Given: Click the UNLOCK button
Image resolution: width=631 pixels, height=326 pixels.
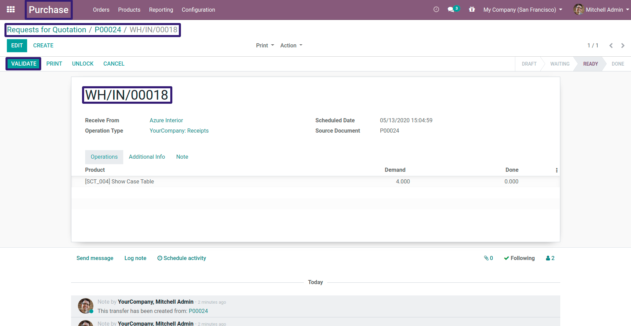Looking at the screenshot, I should (x=83, y=64).
